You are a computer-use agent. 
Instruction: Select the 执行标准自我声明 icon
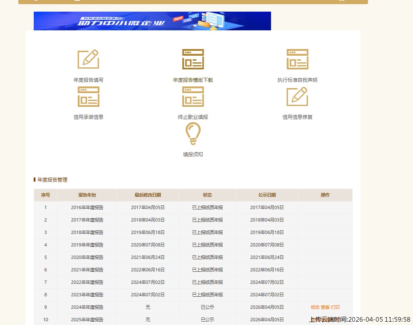tap(297, 59)
